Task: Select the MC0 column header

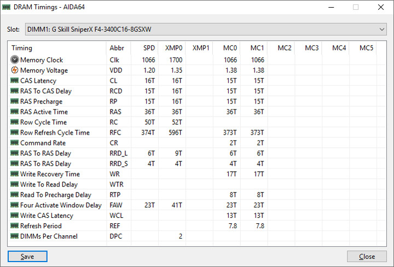Action: (230, 48)
